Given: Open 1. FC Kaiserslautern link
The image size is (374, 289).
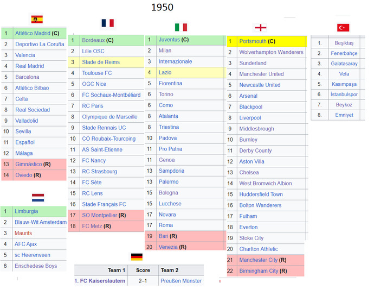Looking at the screenshot, I should click(x=100, y=281).
